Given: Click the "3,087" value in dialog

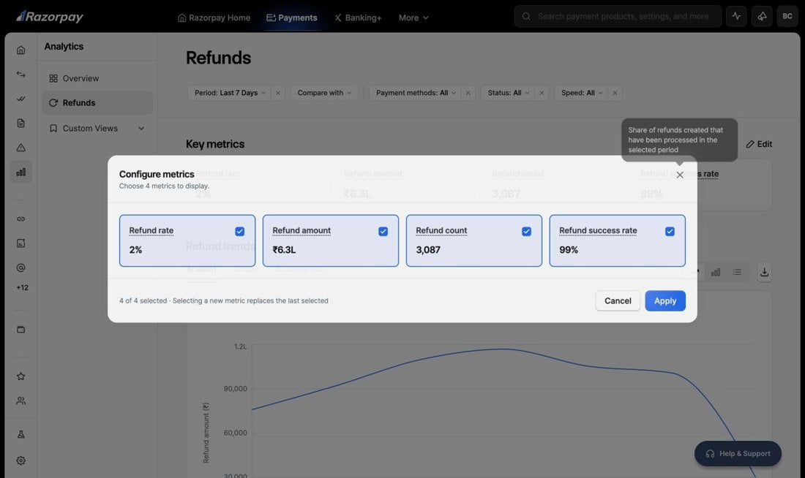Looking at the screenshot, I should (x=427, y=250).
